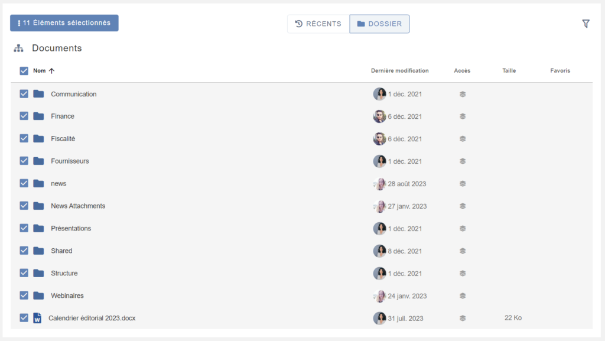Click the filter funnel icon
The width and height of the screenshot is (605, 341).
pos(586,24)
